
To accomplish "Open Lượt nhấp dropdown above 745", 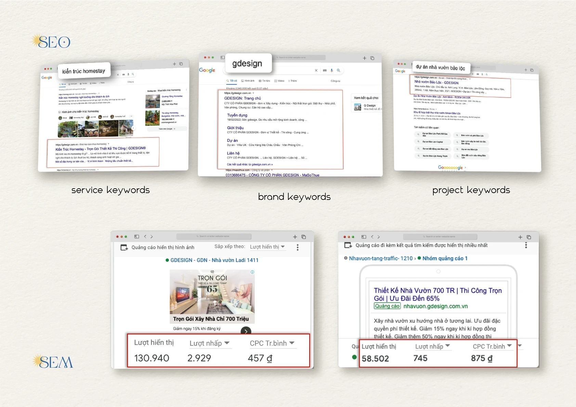I will pos(433,347).
